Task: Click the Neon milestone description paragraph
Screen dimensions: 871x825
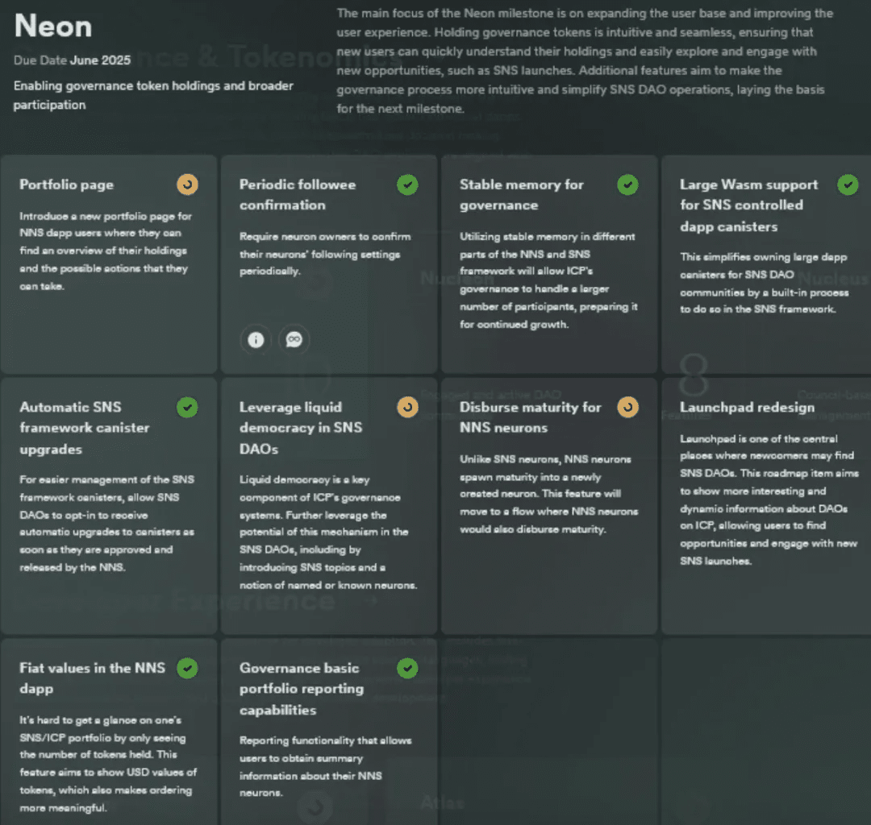Action: coord(581,60)
